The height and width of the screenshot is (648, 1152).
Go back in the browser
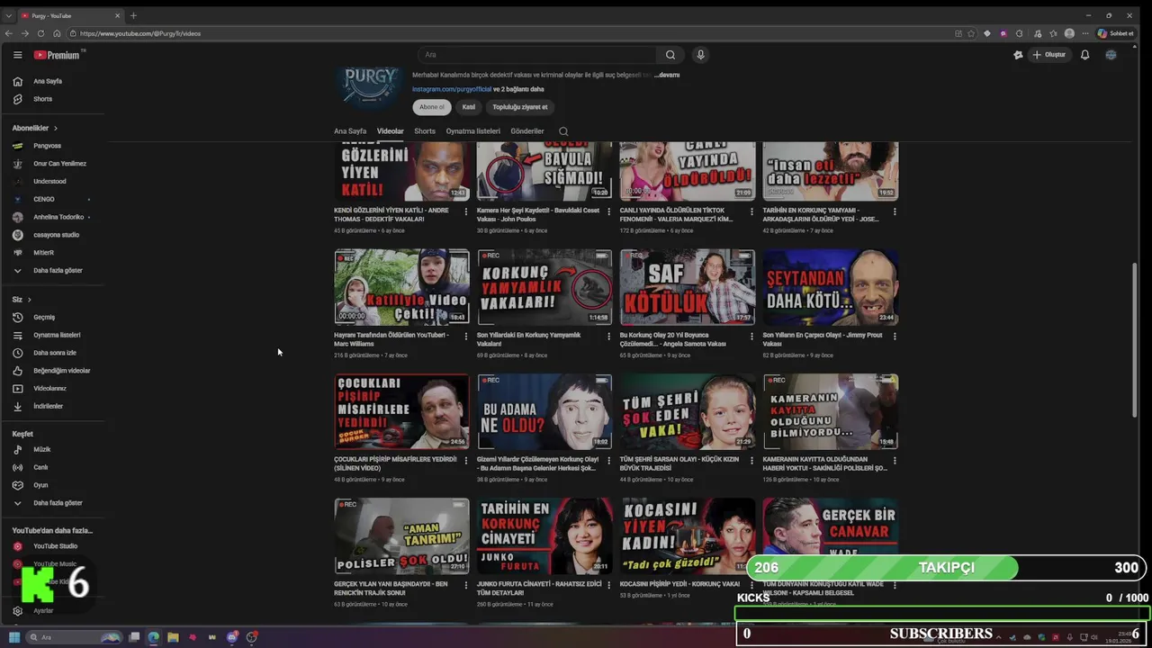point(9,33)
